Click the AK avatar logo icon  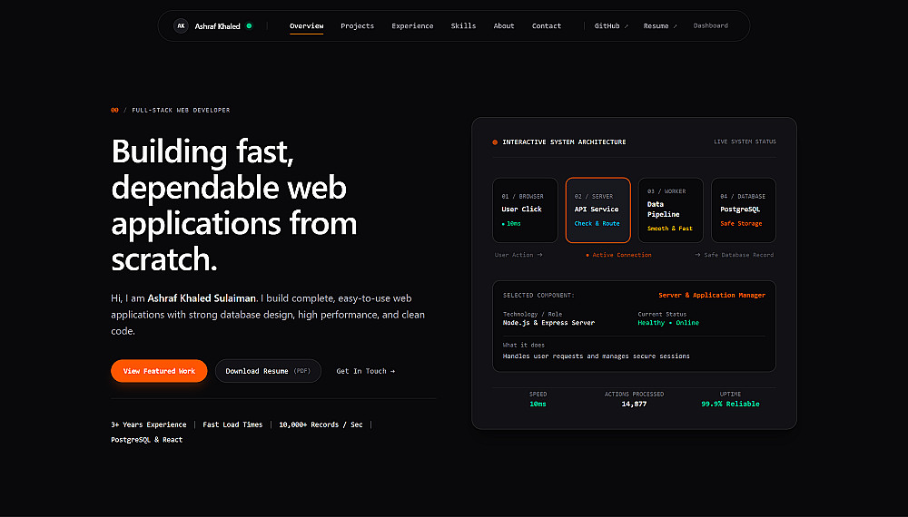point(181,26)
